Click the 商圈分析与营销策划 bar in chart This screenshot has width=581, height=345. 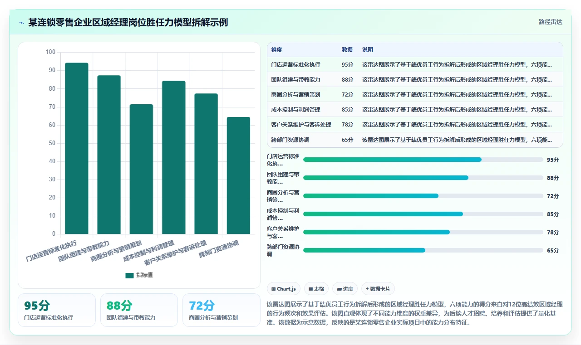point(141,170)
